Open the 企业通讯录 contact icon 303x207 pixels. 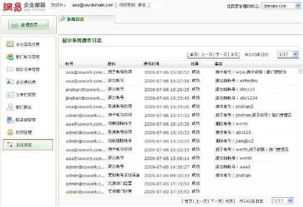(10, 82)
